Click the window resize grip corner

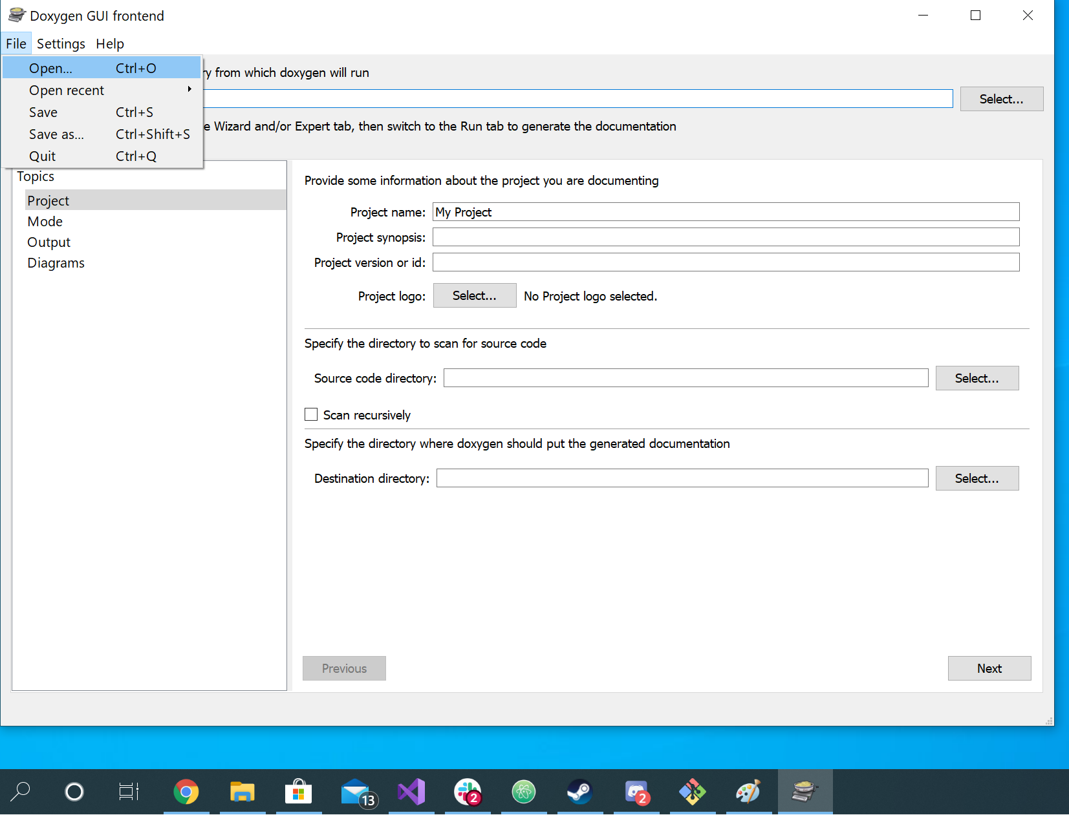point(1049,721)
